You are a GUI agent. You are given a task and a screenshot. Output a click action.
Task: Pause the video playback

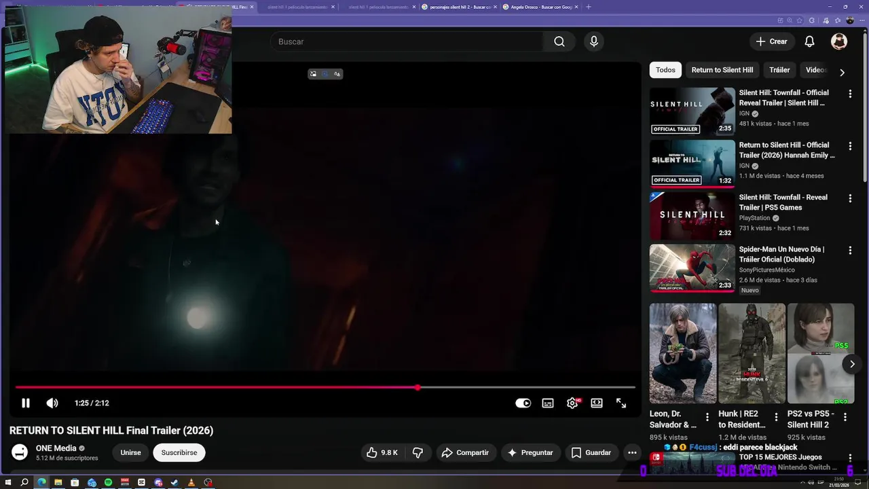tap(26, 403)
